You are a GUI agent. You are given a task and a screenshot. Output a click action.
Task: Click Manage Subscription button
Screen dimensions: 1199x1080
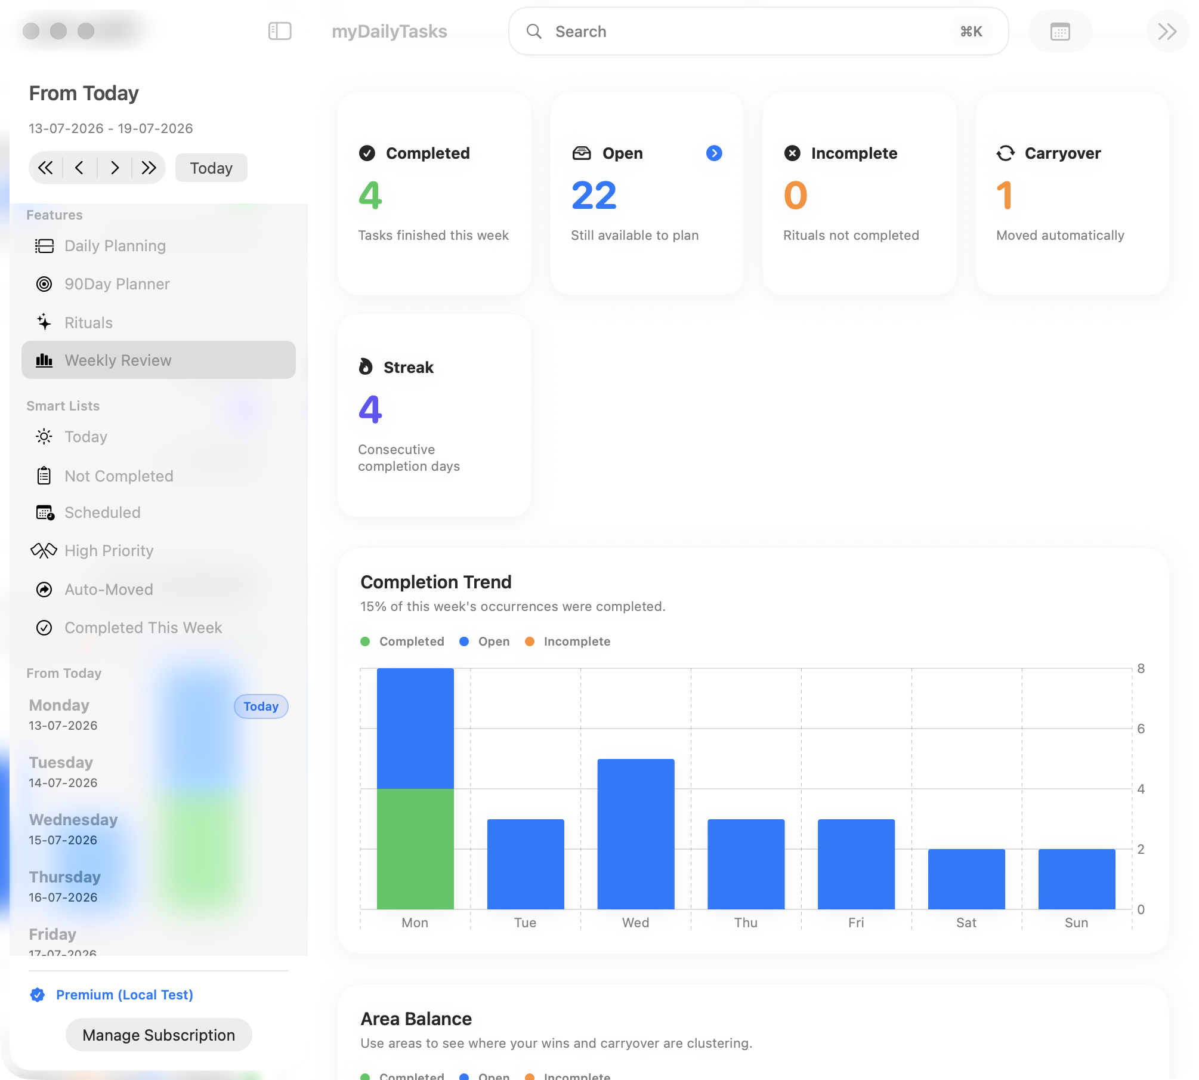159,1035
